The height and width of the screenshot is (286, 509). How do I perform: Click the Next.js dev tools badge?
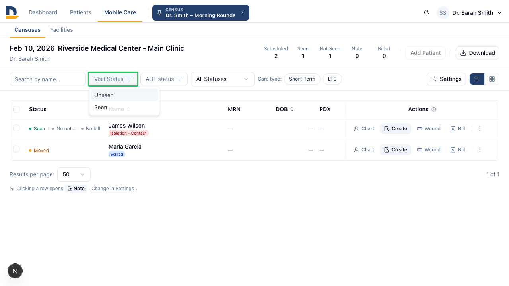[15, 271]
